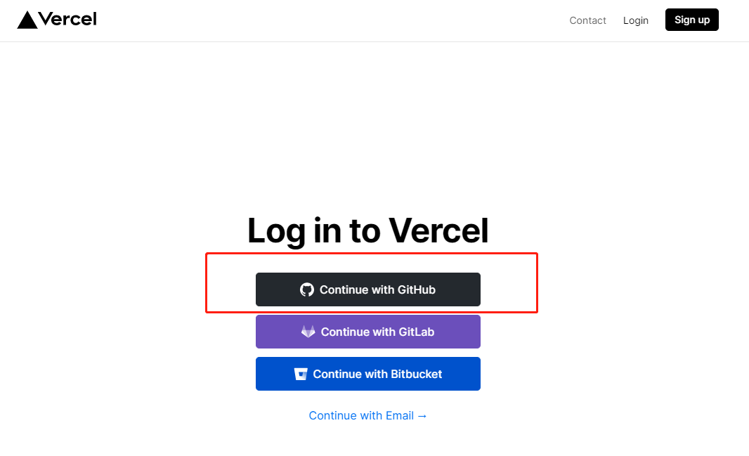This screenshot has width=749, height=456.
Task: Click the Vercel triangle logo icon
Action: (27, 20)
